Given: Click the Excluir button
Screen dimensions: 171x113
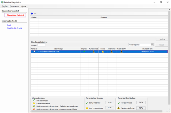Looking at the screenshot, I should 162,45.
